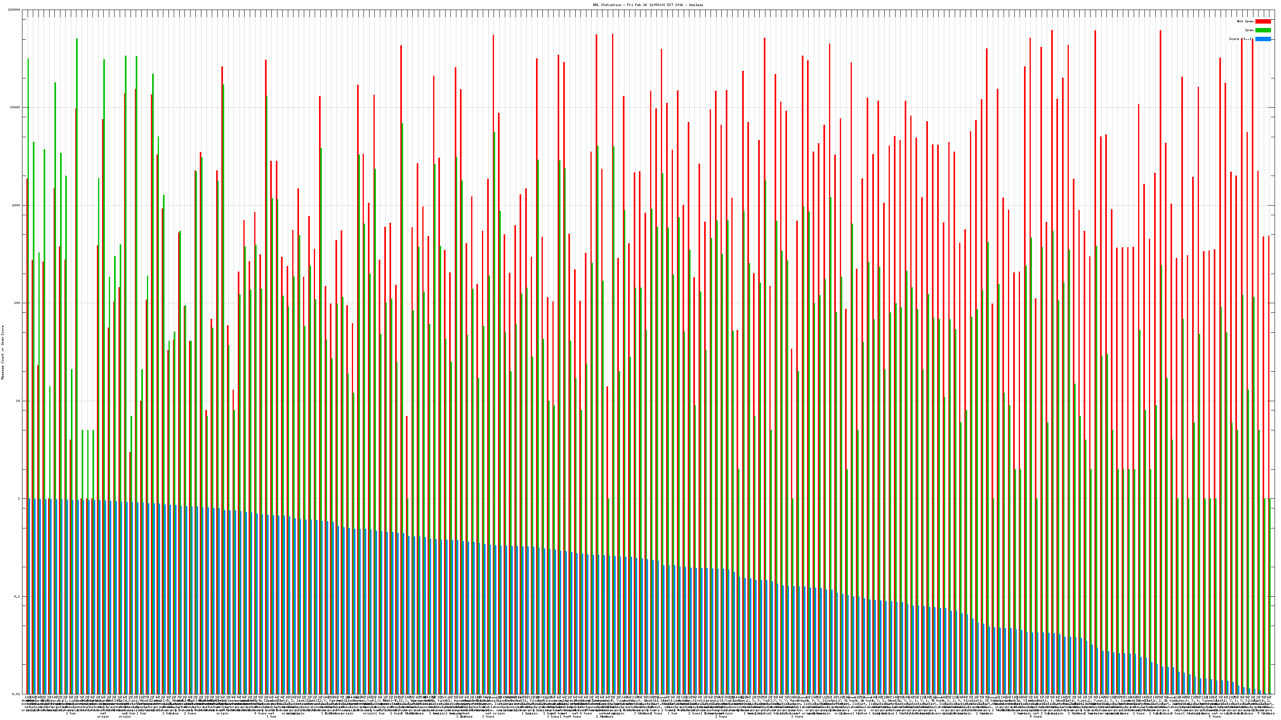Click the 0.01 y-axis tick label
Viewport: 1281px width, 720px height.
coord(17,694)
